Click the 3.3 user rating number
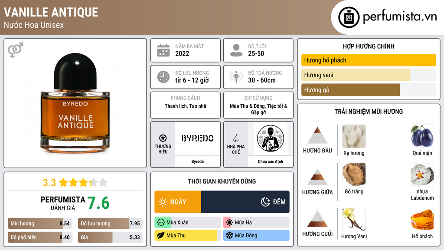The image size is (444, 250). (49, 183)
